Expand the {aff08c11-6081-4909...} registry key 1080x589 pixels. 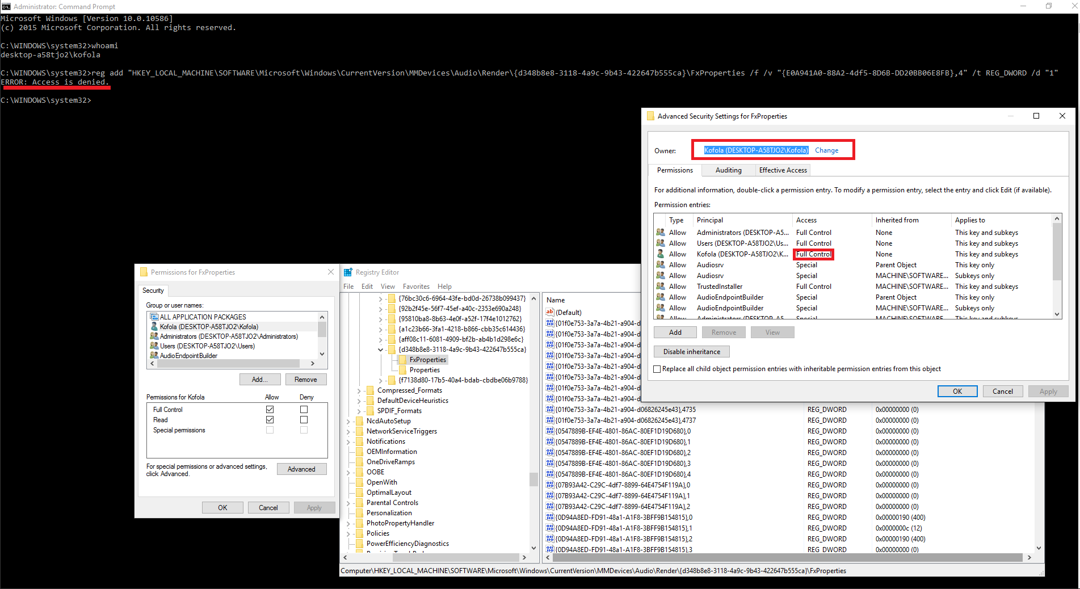(381, 339)
